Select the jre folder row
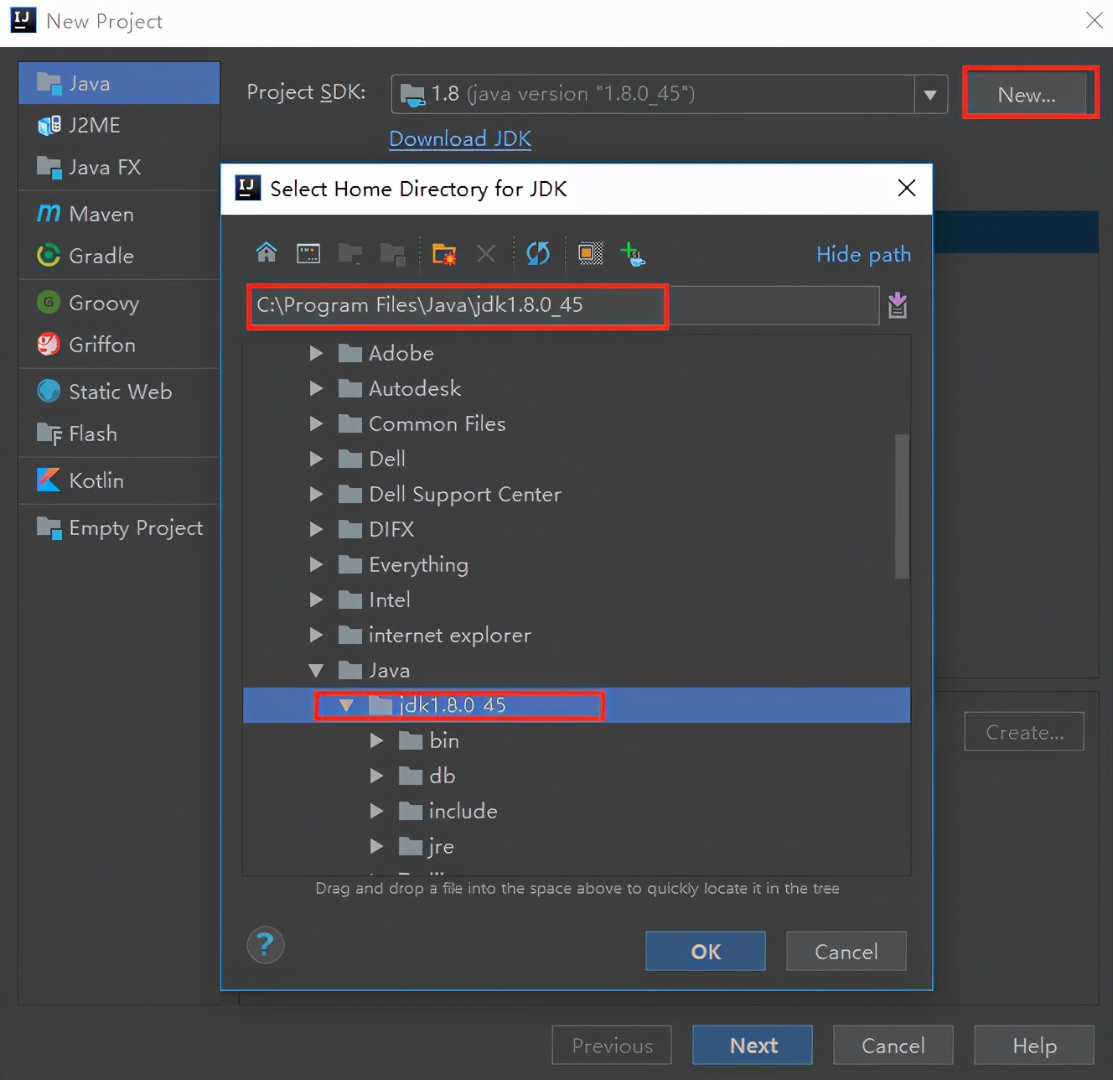 click(577, 846)
